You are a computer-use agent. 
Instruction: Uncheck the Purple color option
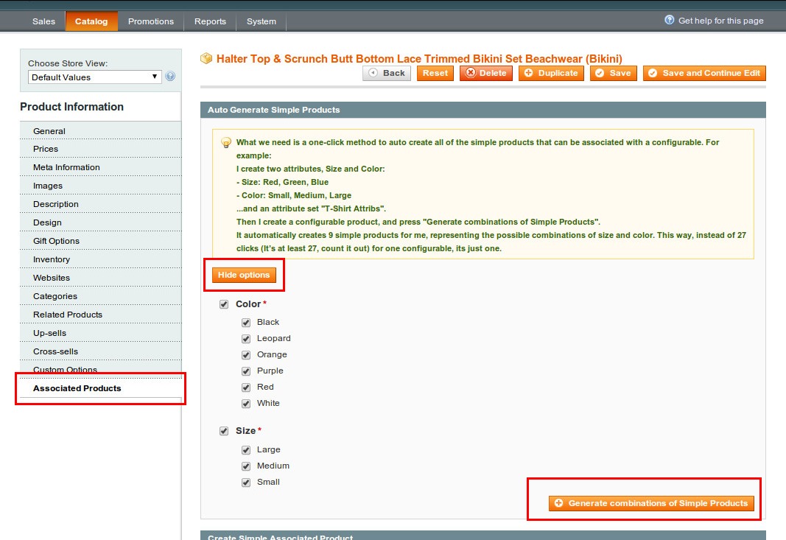tap(245, 371)
